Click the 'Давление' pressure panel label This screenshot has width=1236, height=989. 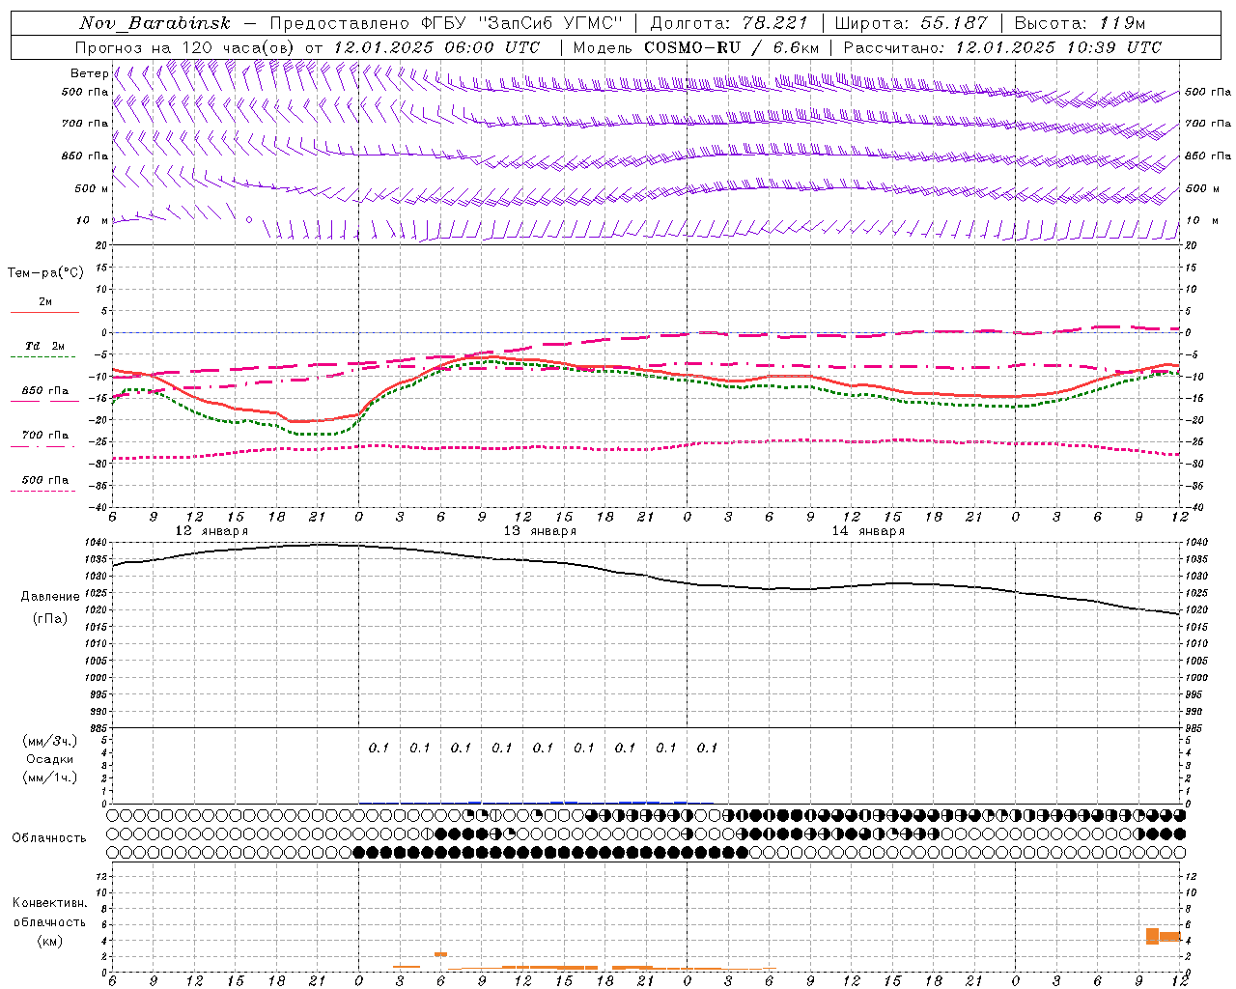point(50,596)
